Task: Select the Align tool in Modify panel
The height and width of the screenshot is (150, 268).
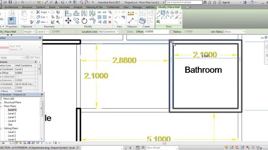Action: click(x=68, y=13)
